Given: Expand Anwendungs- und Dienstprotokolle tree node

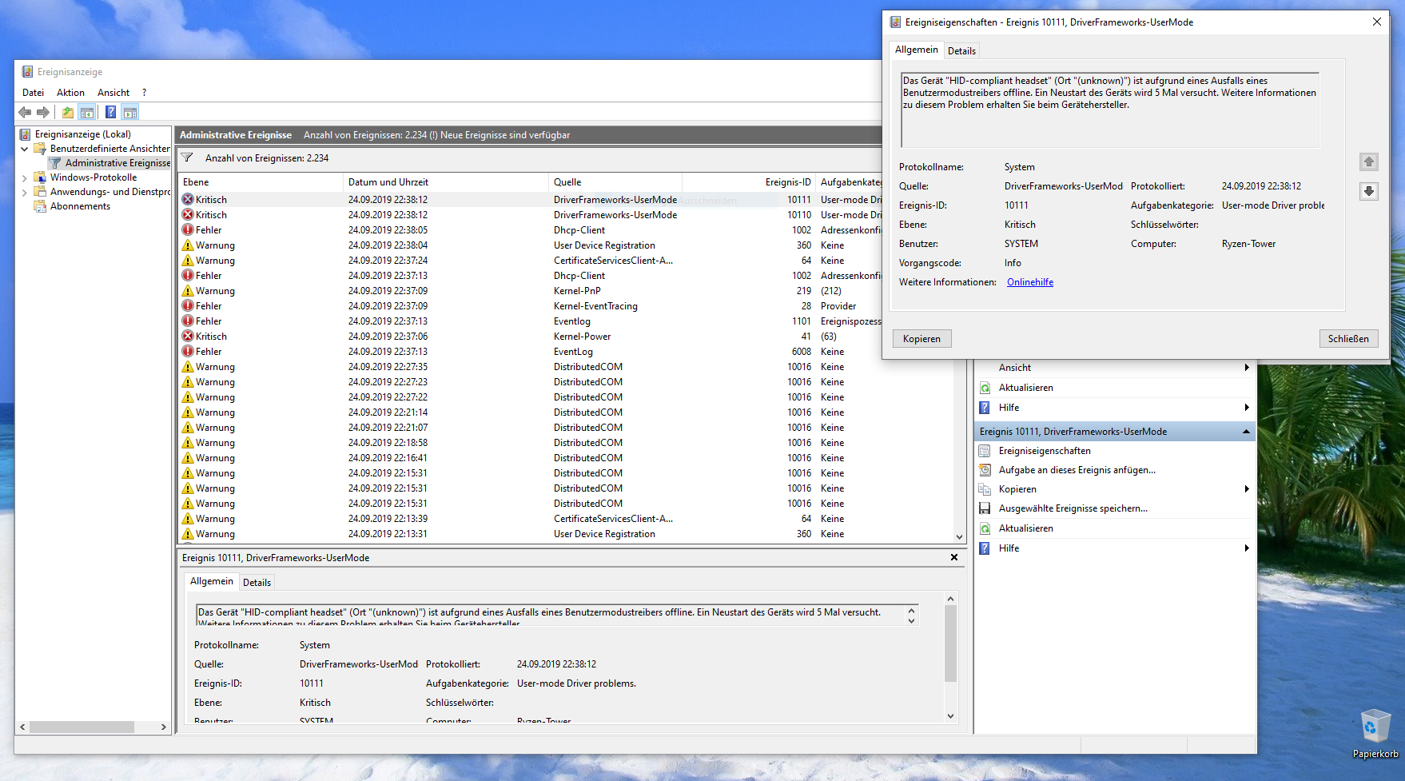Looking at the screenshot, I should 25,192.
